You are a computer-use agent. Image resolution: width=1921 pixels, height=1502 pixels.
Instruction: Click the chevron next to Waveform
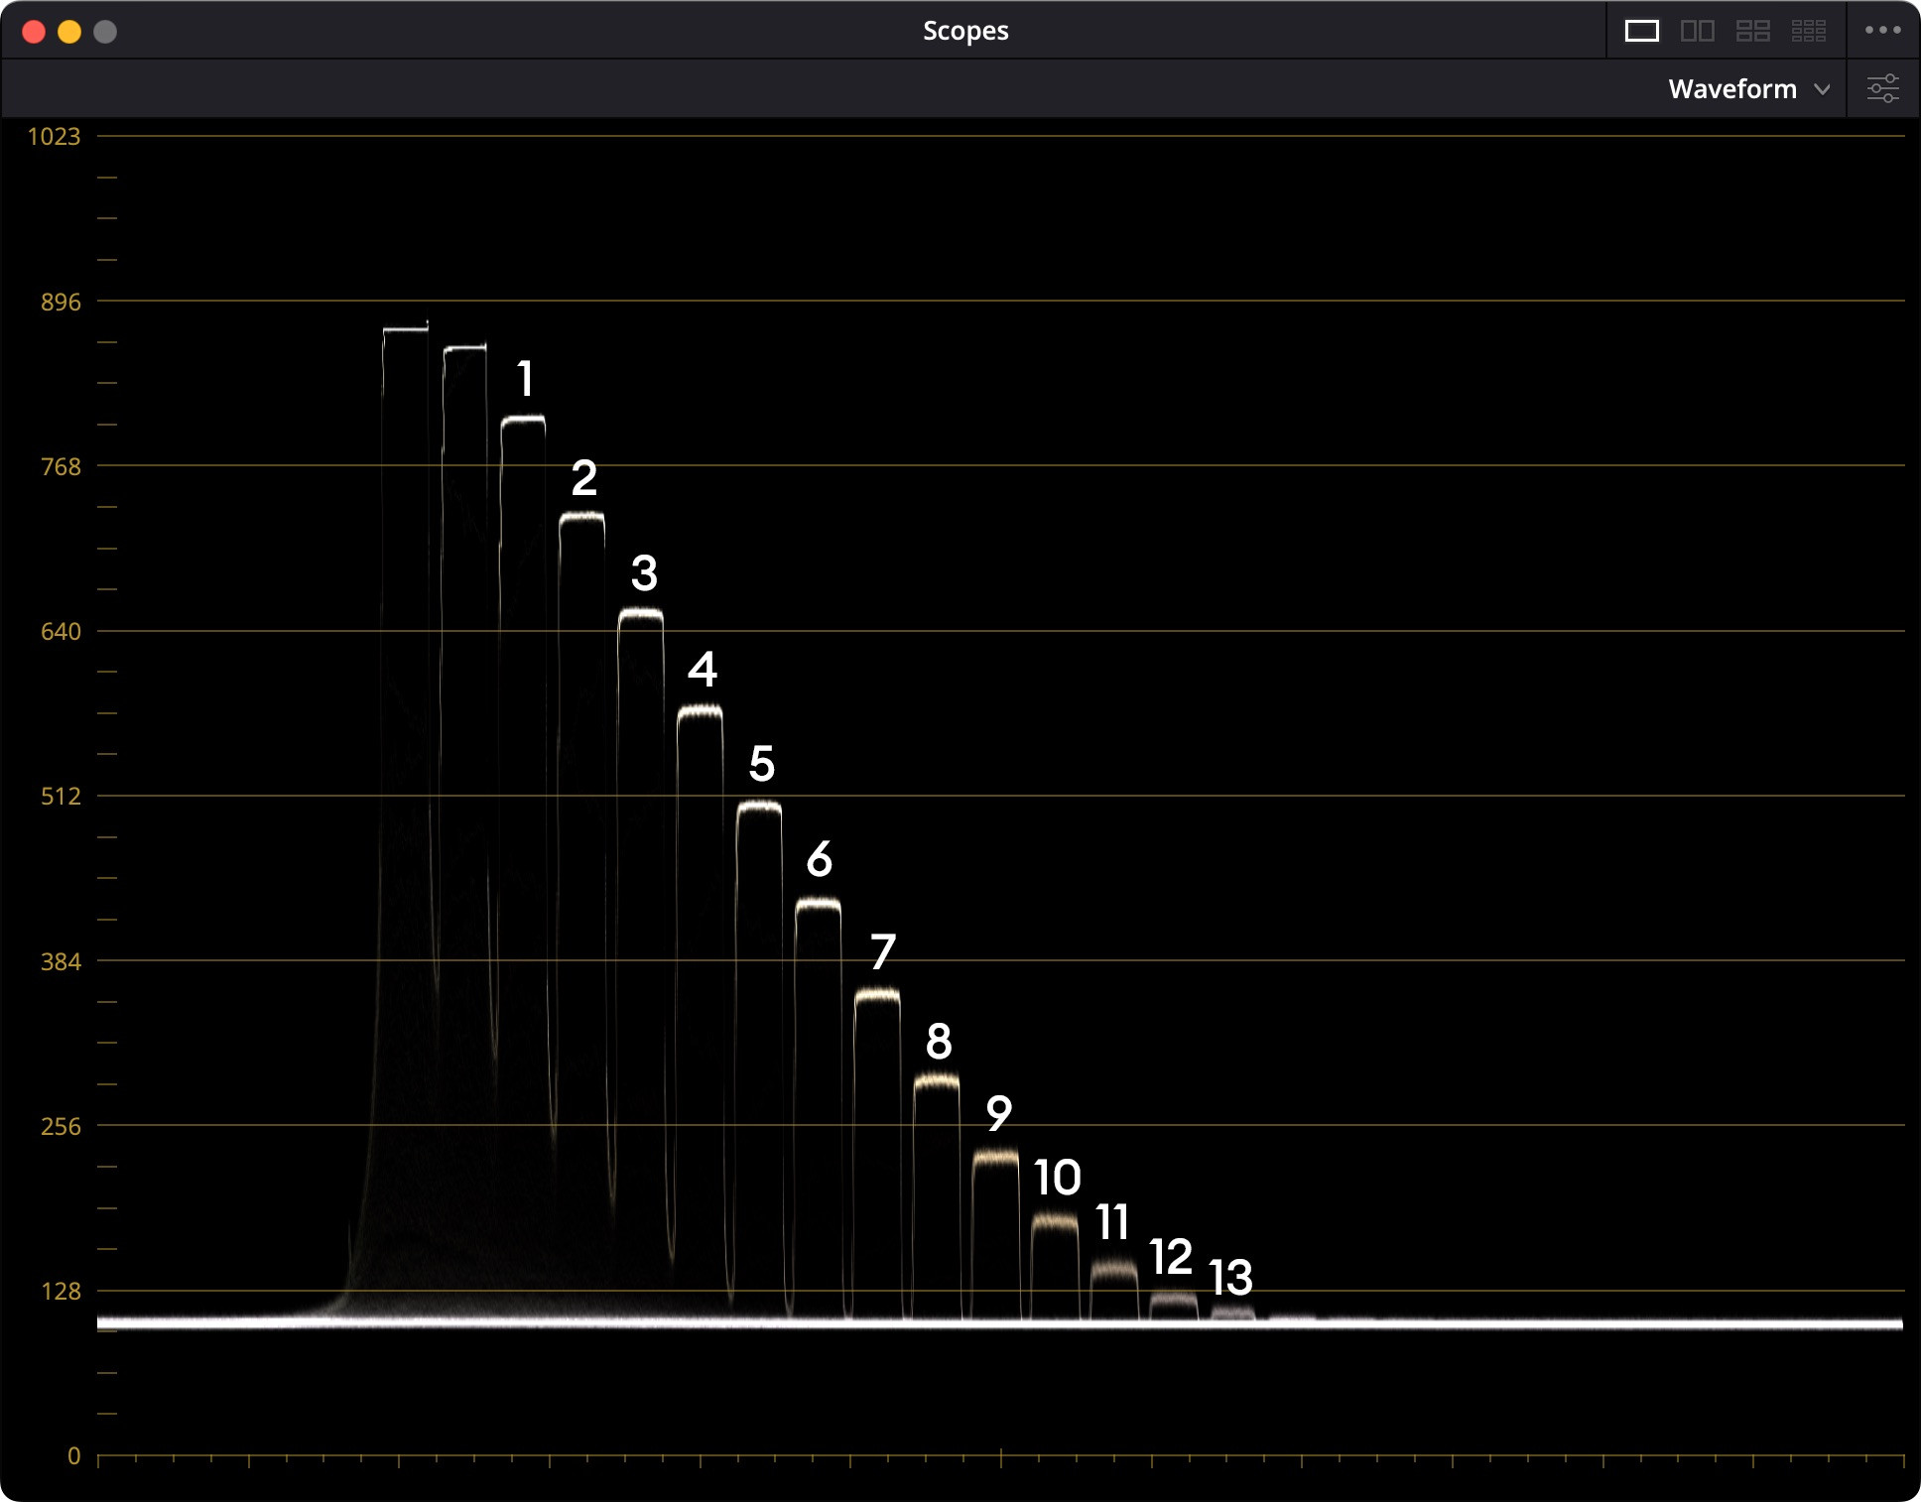(x=1822, y=89)
